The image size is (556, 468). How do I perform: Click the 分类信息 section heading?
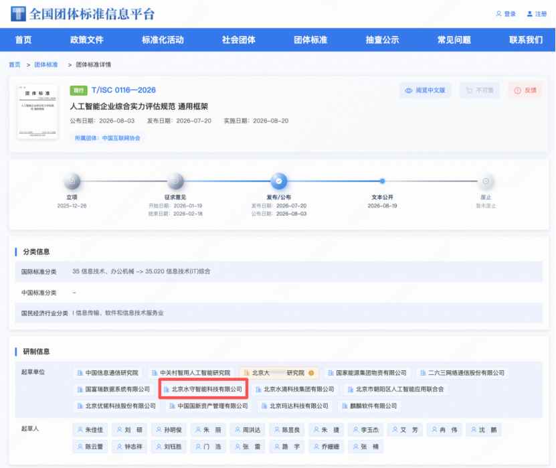coord(36,252)
